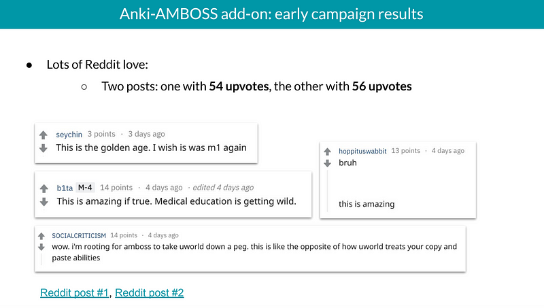Click the M-4 flair badge

[85, 188]
